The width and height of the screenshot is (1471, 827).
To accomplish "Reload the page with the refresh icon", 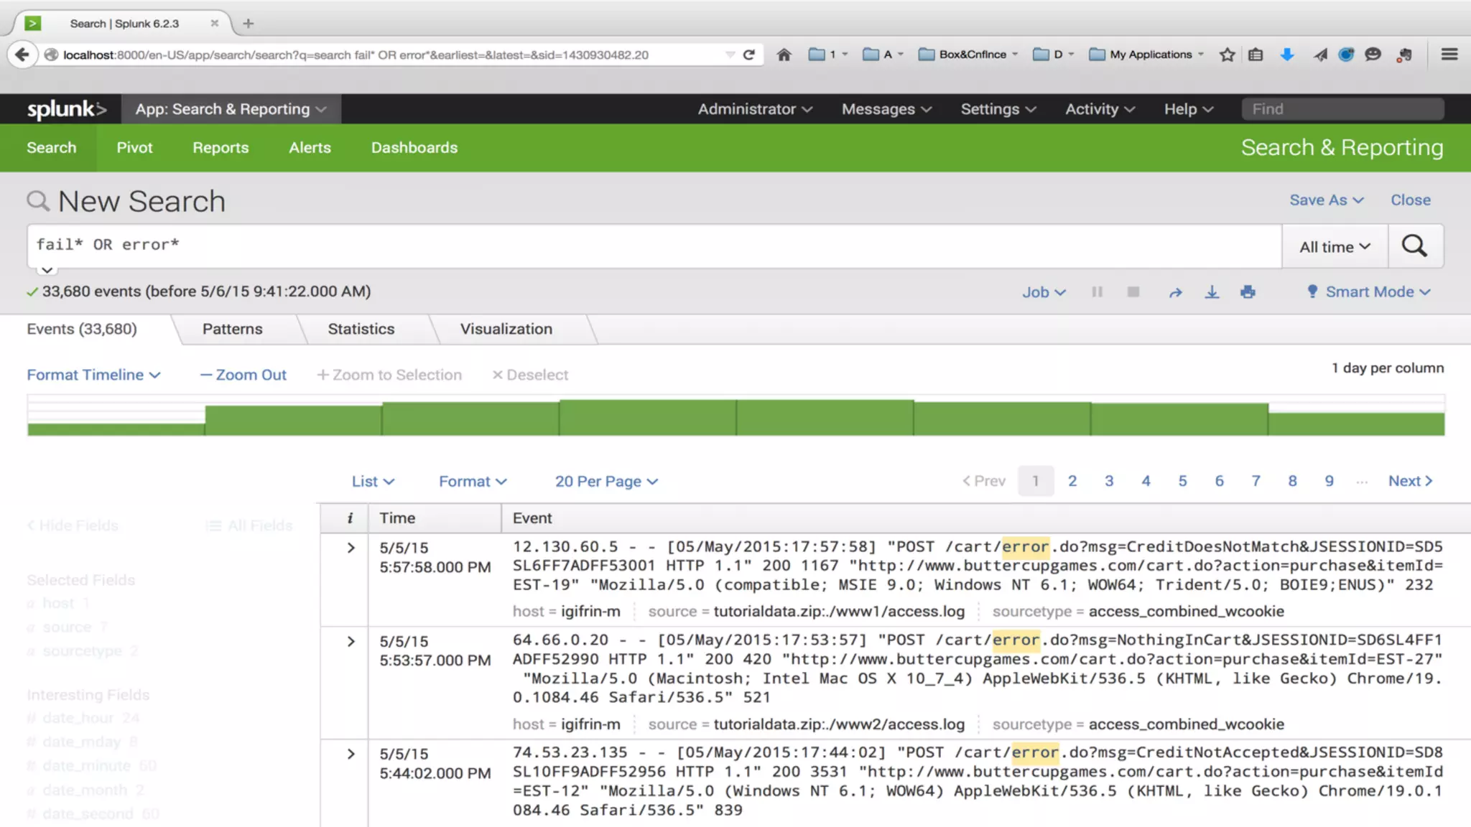I will [748, 55].
